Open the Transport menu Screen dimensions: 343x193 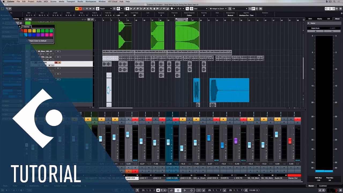pos(71,2)
